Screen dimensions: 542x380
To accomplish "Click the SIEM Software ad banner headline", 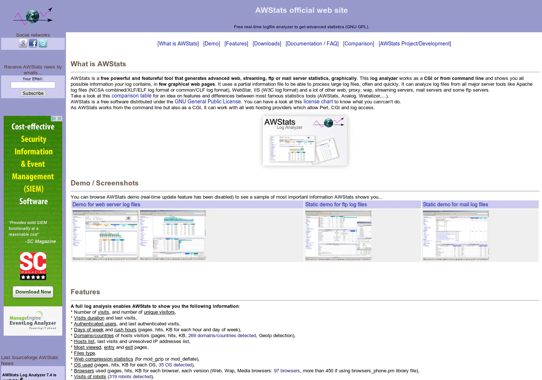I will [x=33, y=164].
